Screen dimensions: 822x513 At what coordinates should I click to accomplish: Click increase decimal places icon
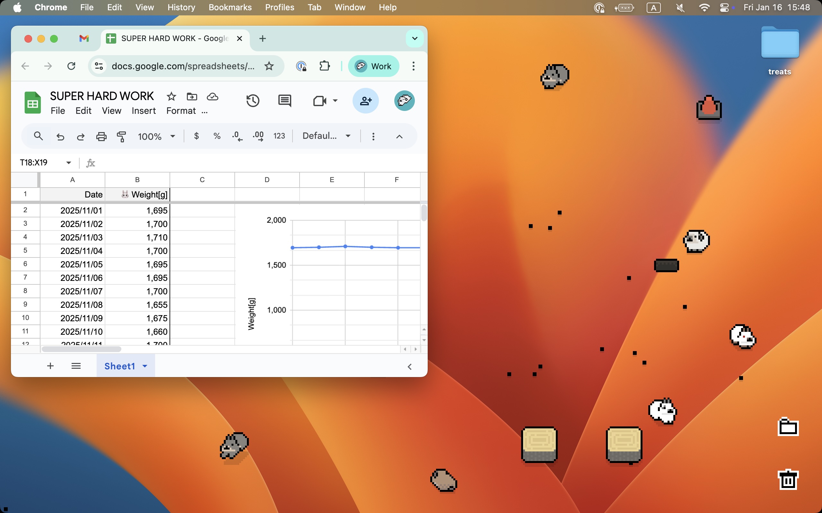(258, 136)
